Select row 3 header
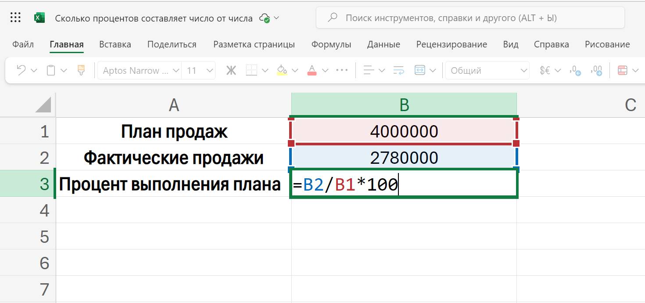Screen dimensions: 645x303 pos(28,184)
